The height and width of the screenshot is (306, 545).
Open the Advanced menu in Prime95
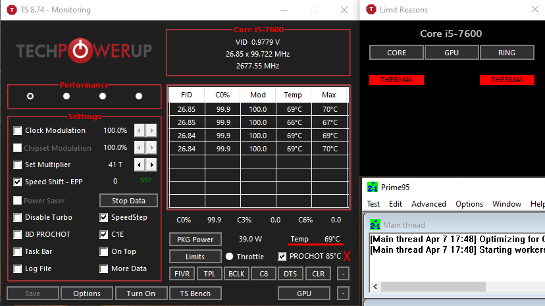click(428, 204)
